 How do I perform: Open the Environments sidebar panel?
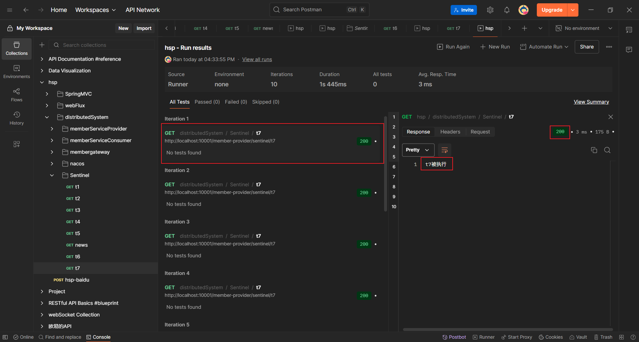tap(17, 72)
